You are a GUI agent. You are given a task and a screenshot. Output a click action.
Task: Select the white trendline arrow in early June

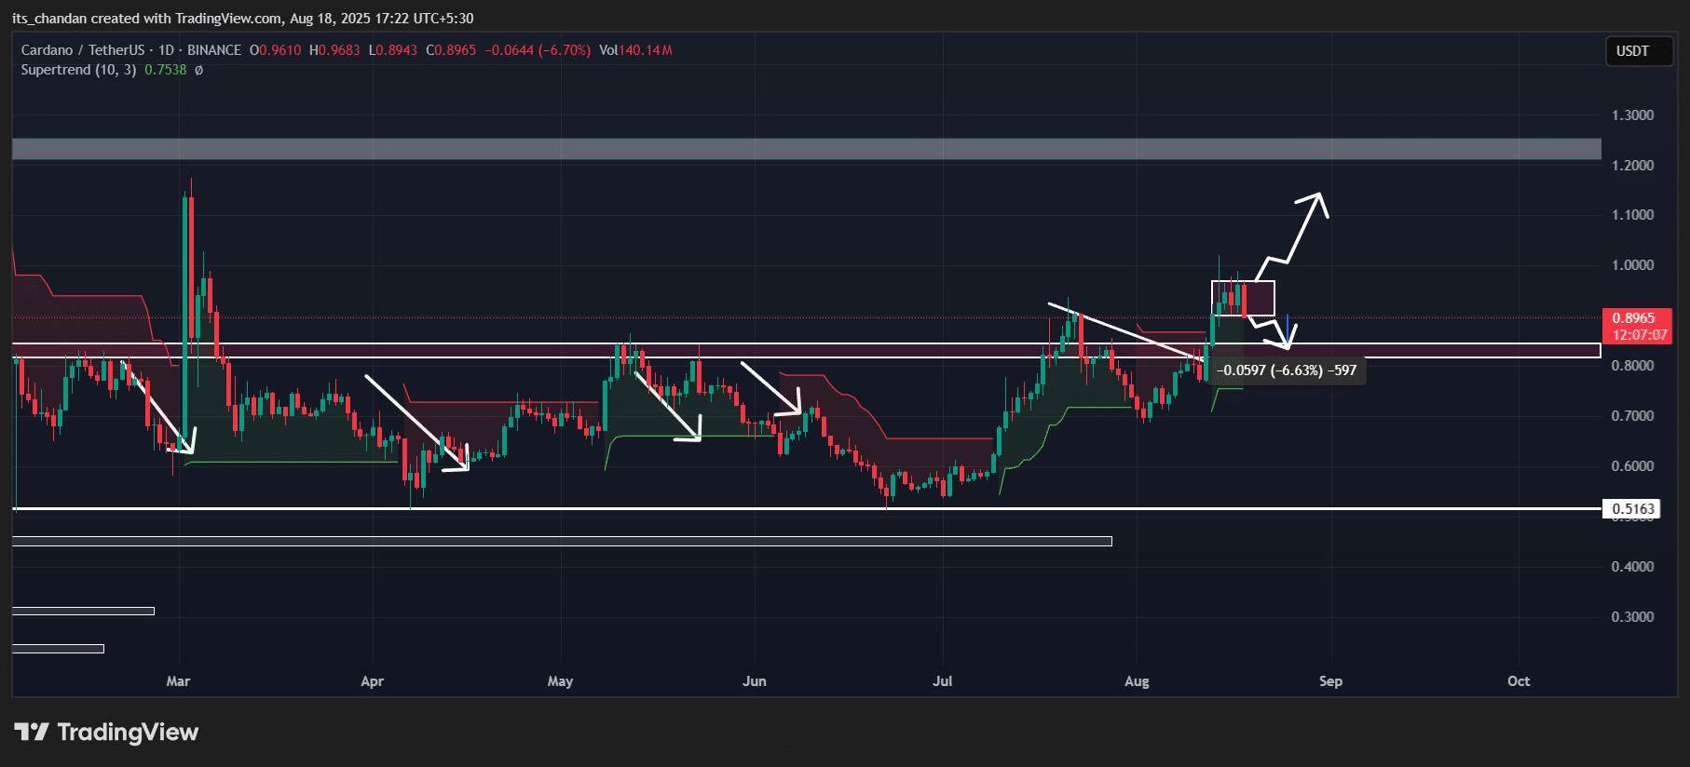(x=770, y=387)
